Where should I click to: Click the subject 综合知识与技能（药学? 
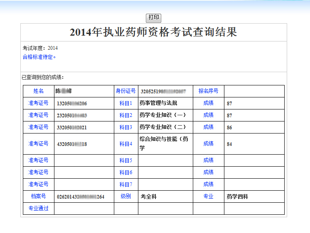pos(164,143)
